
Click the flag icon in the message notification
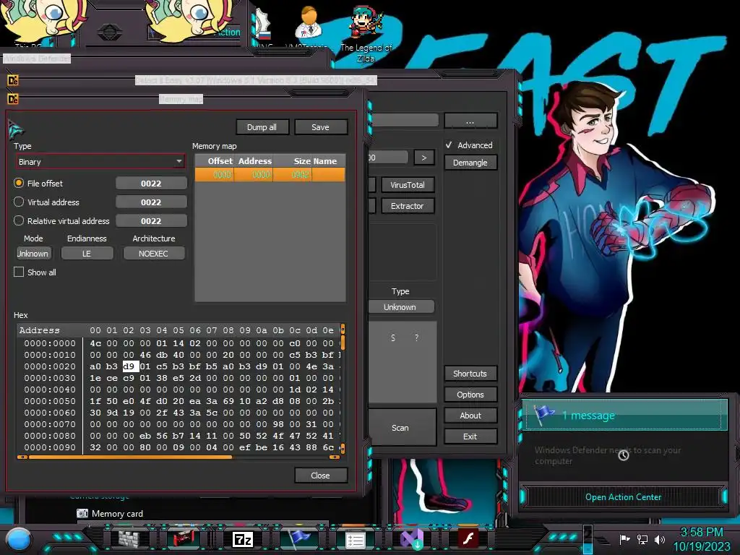544,414
